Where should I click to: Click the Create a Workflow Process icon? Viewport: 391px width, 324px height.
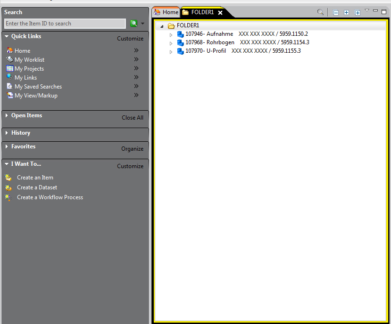click(x=8, y=197)
